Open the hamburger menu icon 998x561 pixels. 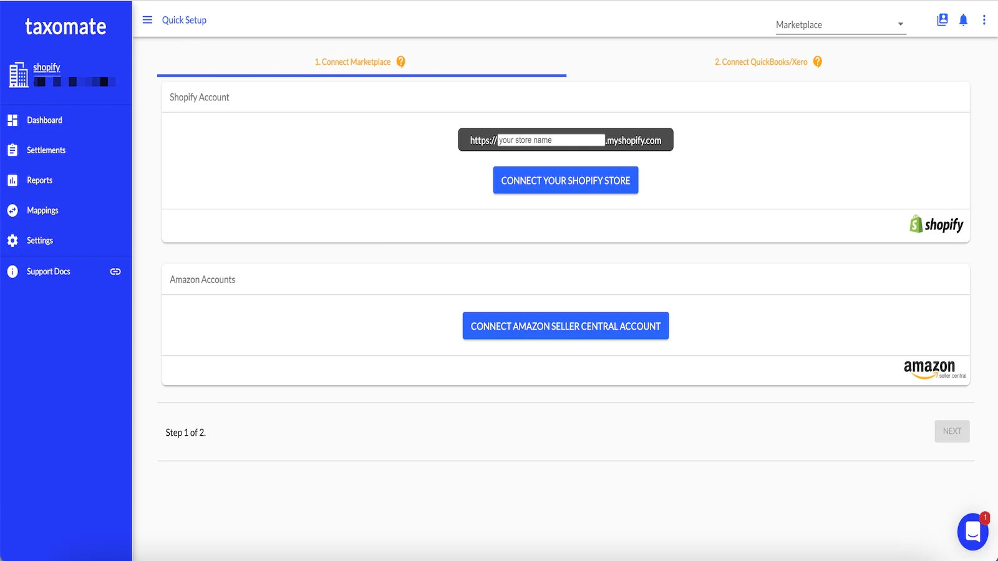click(x=147, y=20)
